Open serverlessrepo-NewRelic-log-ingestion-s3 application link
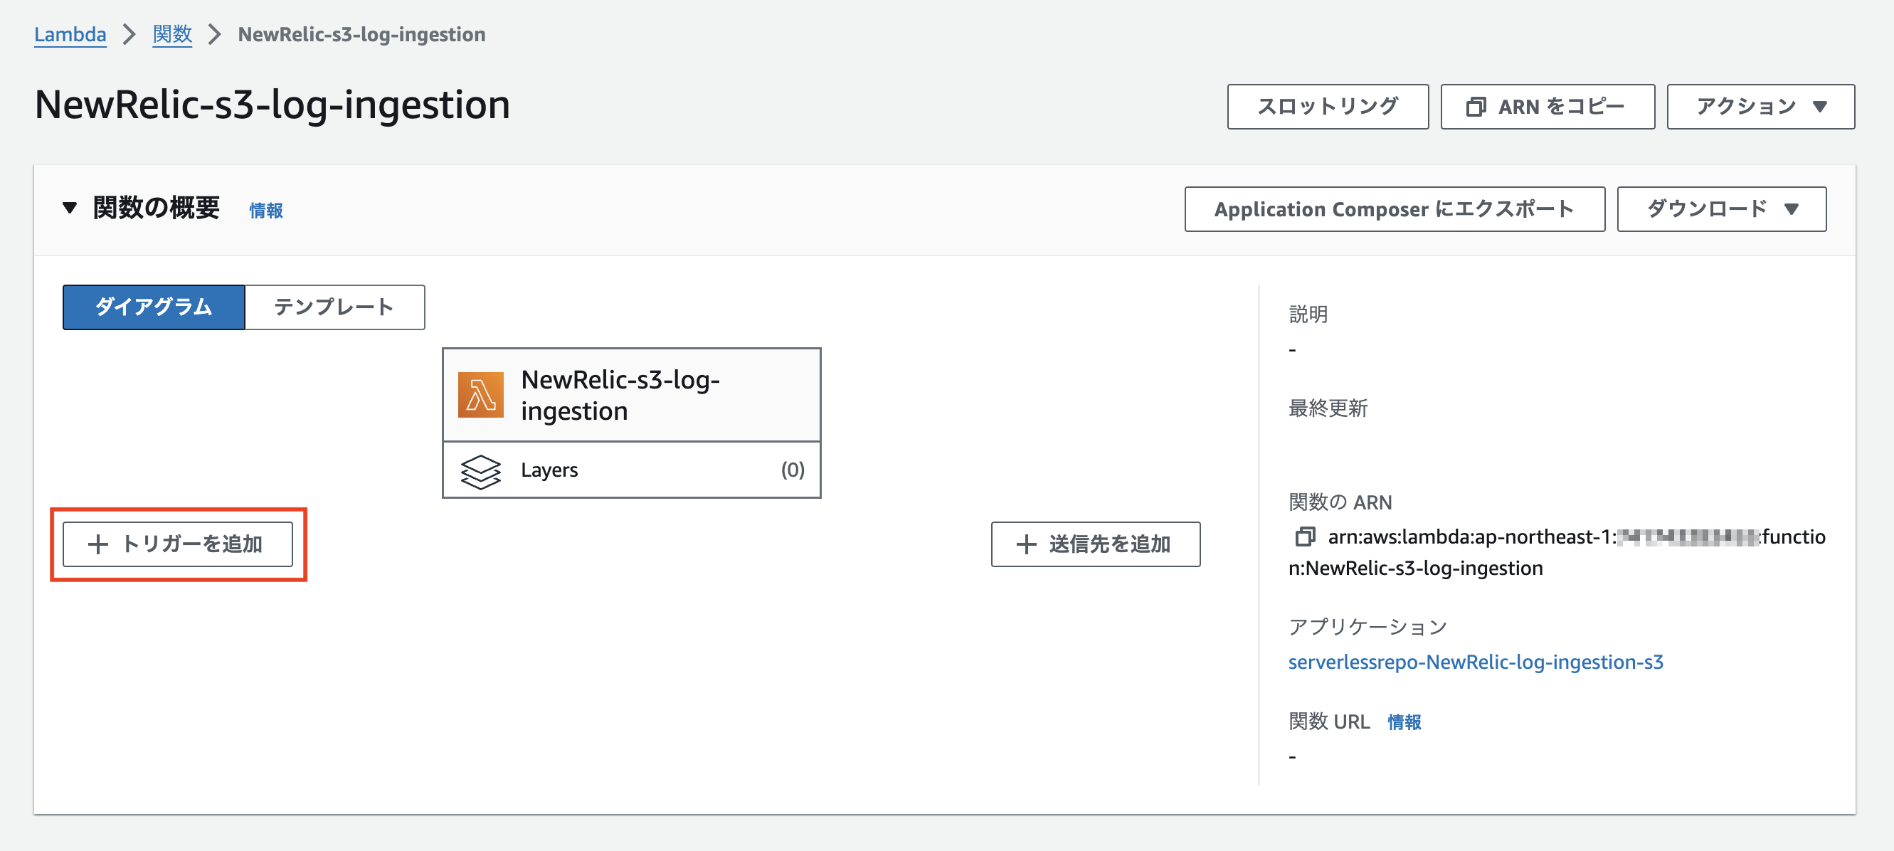The height and width of the screenshot is (851, 1894). click(1475, 662)
